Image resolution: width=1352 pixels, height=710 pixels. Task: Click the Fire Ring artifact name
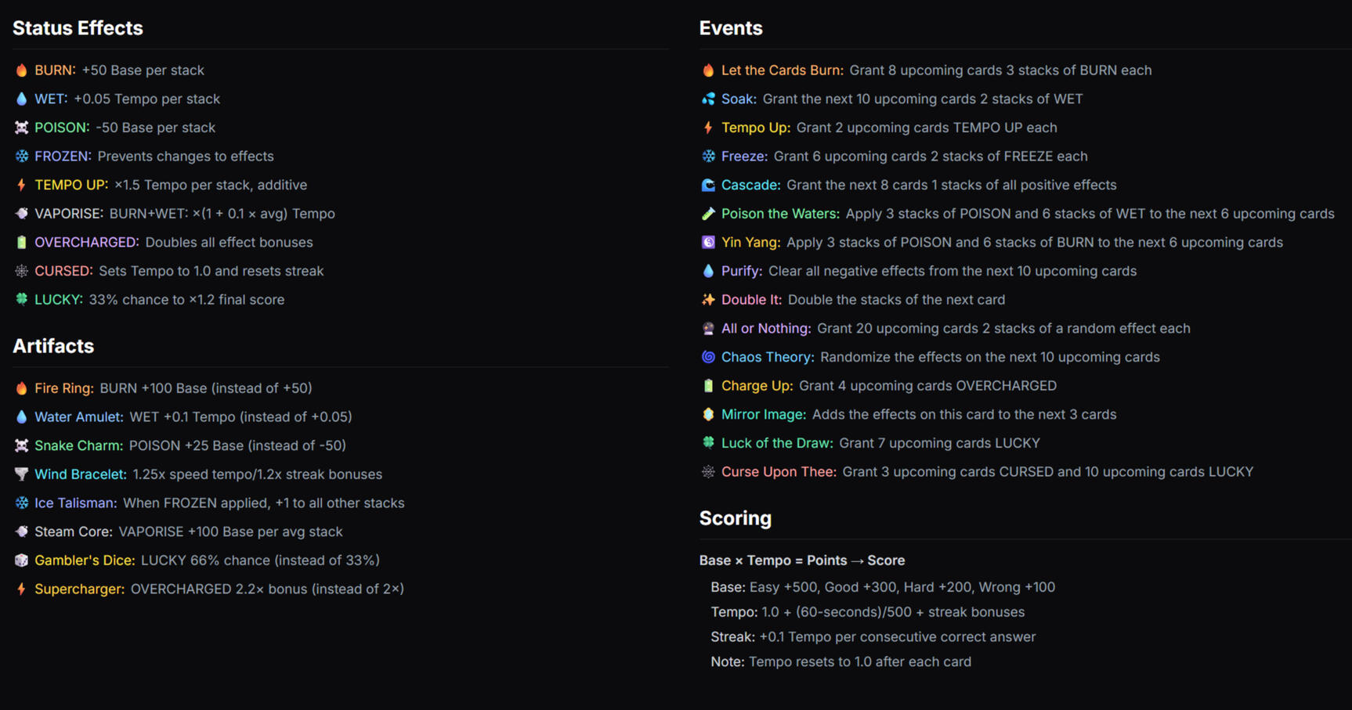coord(63,388)
